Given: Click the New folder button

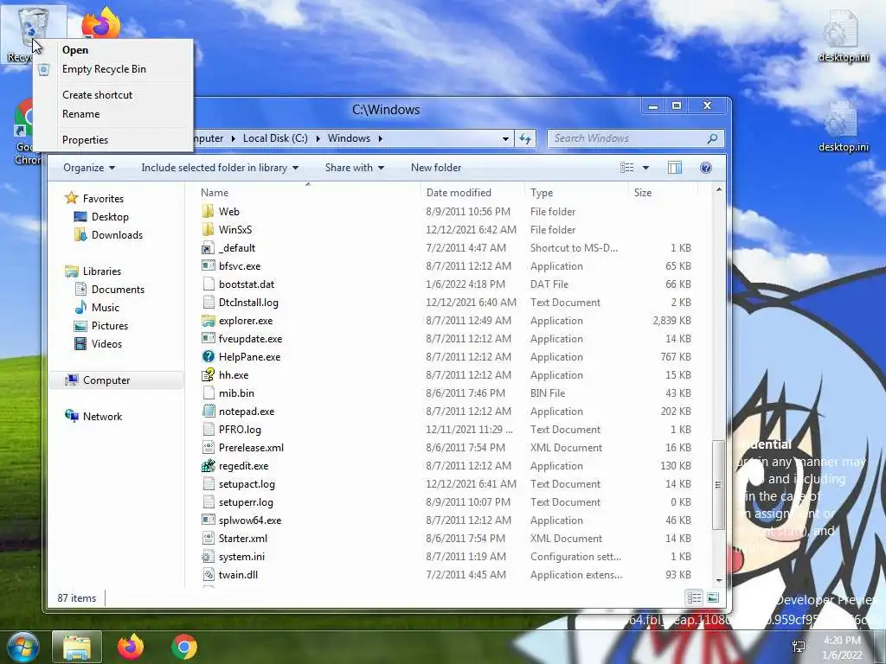Looking at the screenshot, I should [436, 168].
